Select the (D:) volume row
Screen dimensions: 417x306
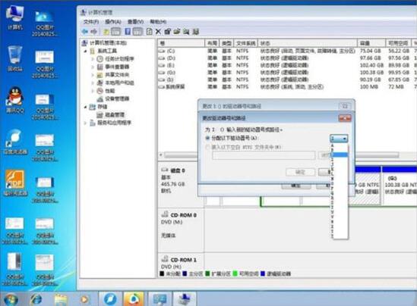click(x=286, y=58)
